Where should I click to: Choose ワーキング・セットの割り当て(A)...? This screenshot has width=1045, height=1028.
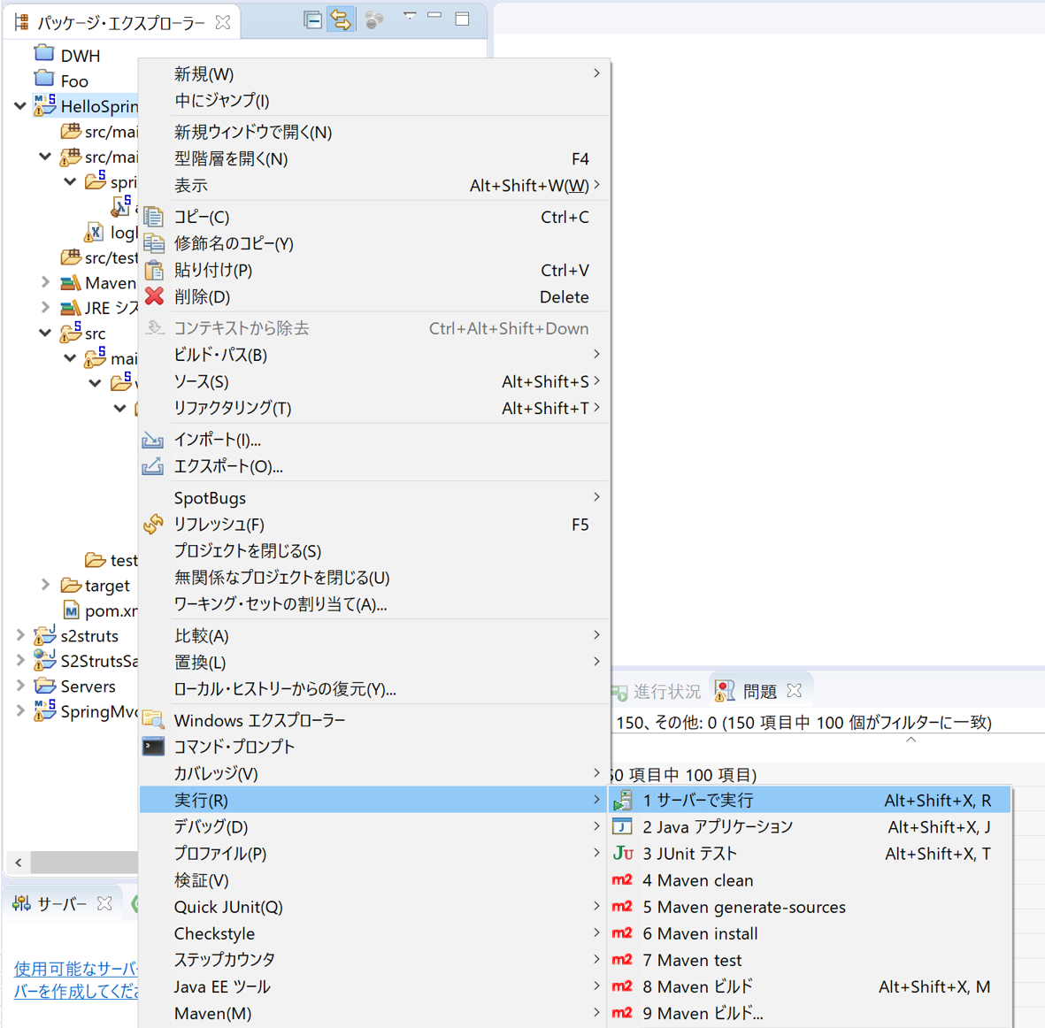pyautogui.click(x=374, y=604)
